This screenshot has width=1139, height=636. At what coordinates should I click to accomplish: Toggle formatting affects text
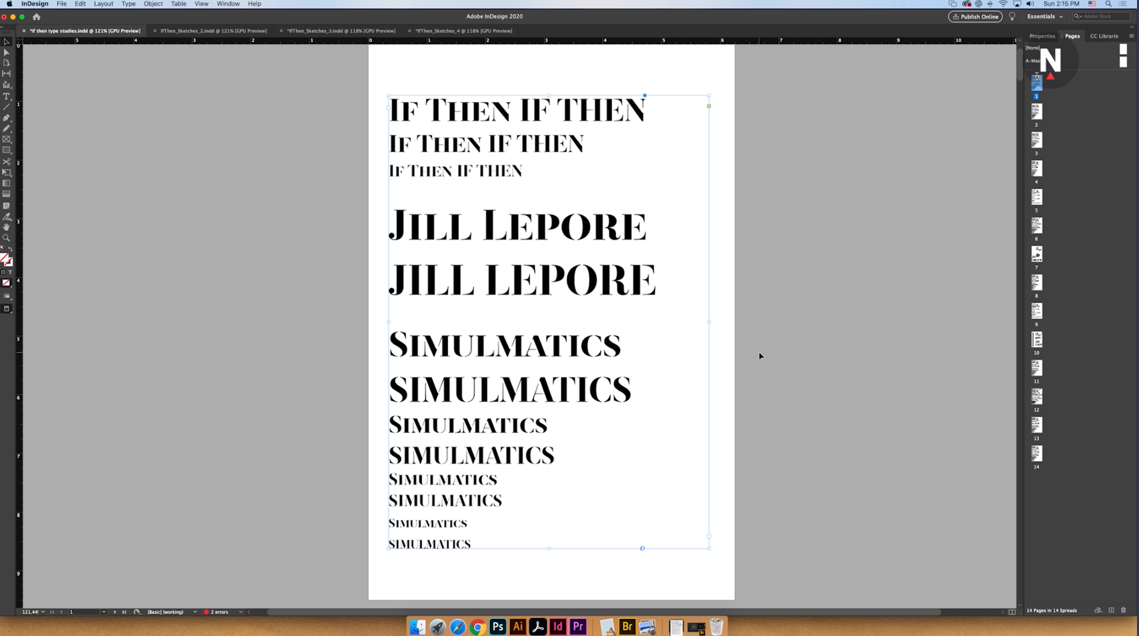(10, 272)
